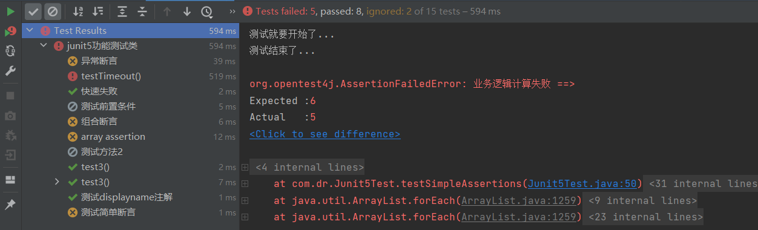Sort tests alphabetically

(x=78, y=11)
